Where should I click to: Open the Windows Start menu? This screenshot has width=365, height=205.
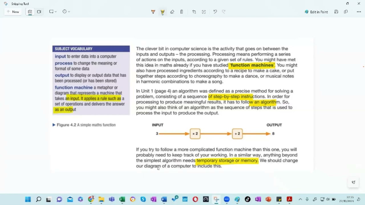[28, 199]
